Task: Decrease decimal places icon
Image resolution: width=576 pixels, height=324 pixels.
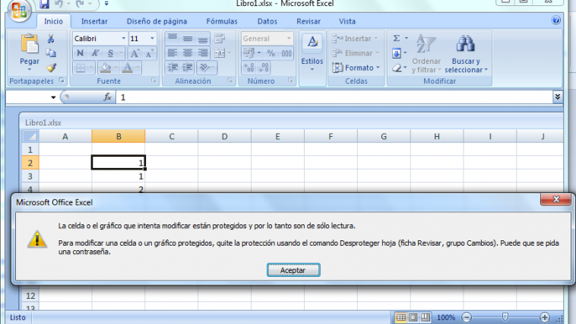Action: pyautogui.click(x=264, y=68)
